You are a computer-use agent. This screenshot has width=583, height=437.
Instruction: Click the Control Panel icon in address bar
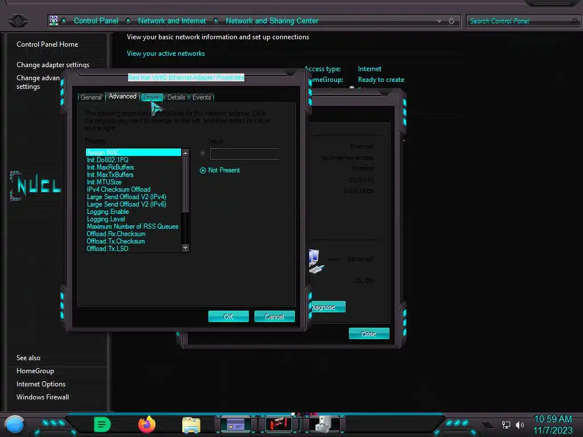[x=54, y=20]
